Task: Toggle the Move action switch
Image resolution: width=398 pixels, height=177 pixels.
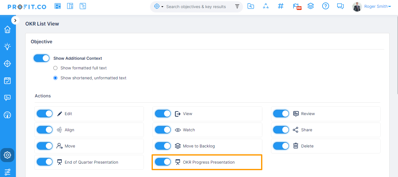Action: coord(45,146)
